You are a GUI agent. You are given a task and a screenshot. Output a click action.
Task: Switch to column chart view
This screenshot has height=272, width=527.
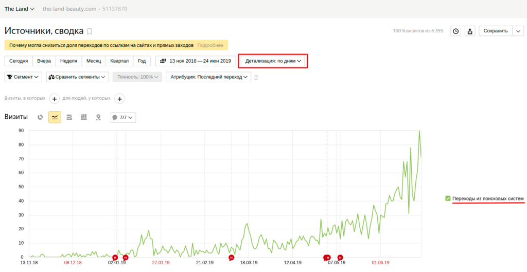pos(84,117)
